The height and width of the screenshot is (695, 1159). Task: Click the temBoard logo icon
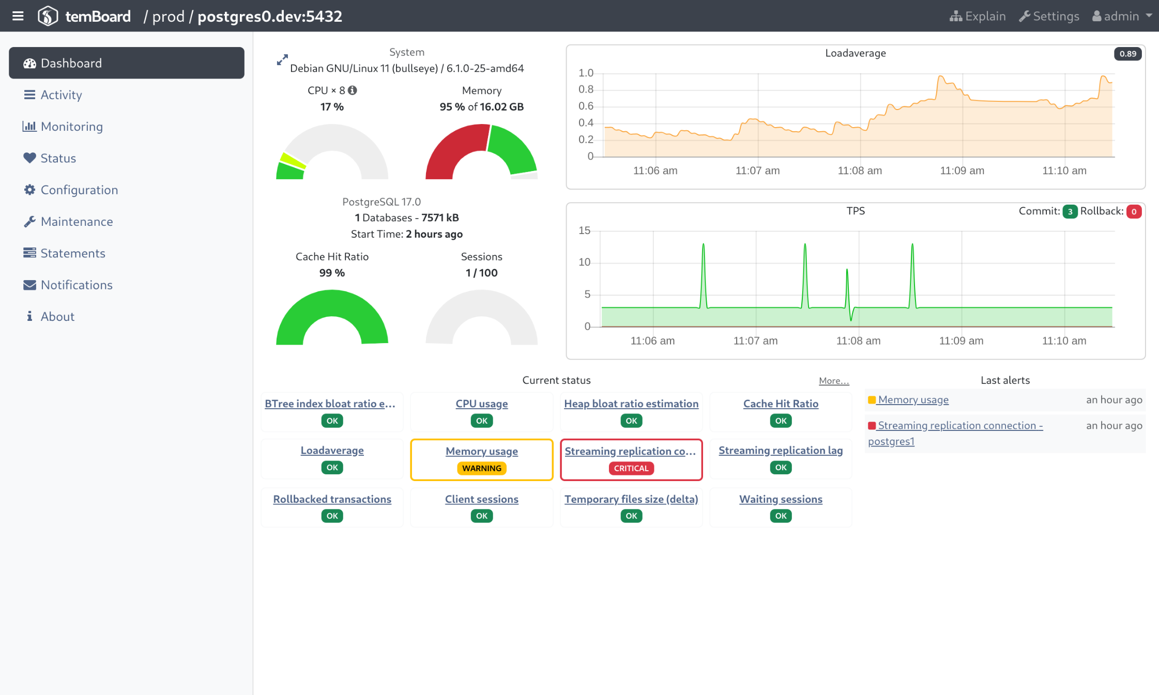(48, 16)
